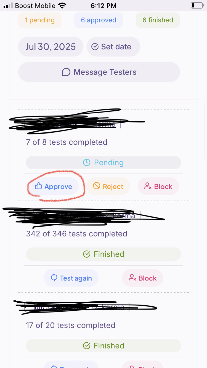Tap the refresh icon on Test again
This screenshot has height=368, width=207.
pos(54,278)
